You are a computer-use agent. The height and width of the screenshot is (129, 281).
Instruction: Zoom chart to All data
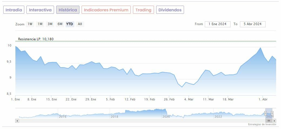[x=80, y=24]
